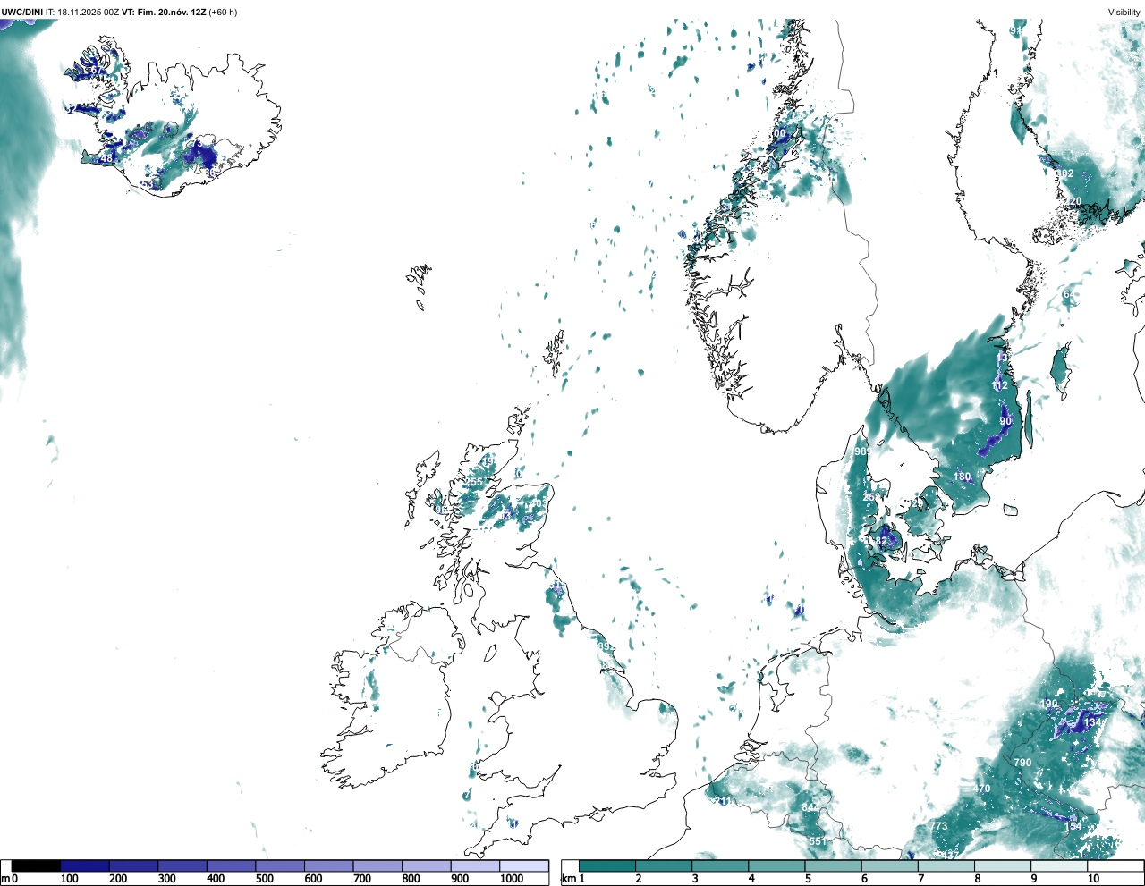Screen dimensions: 1145x886
Task: Click the 'Visibility' title label
Action: click(1124, 13)
